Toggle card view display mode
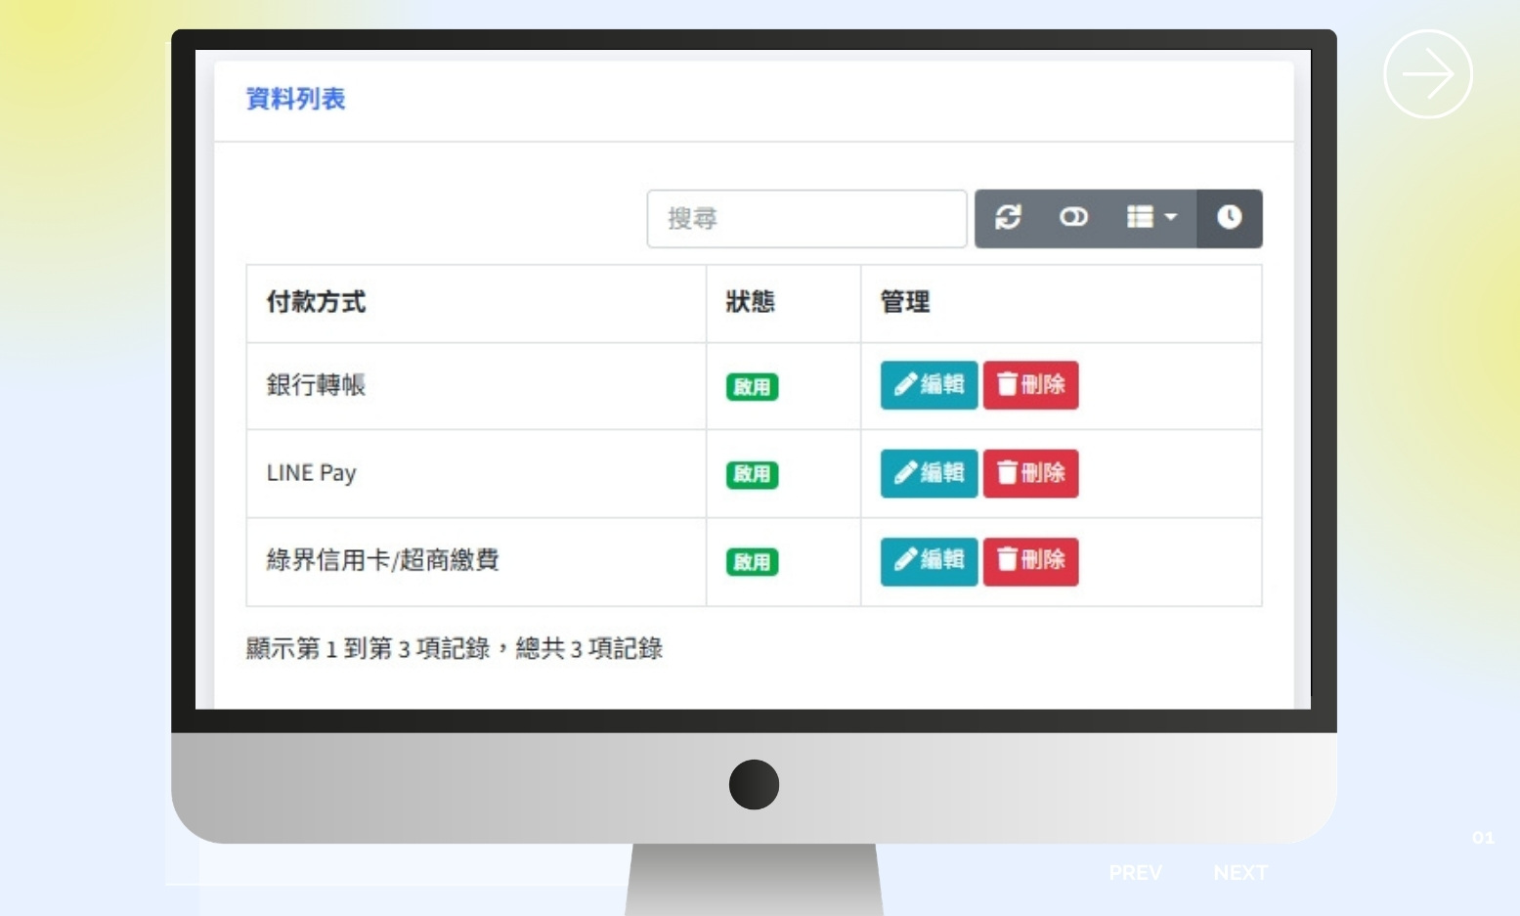The image size is (1520, 916). pos(1073,218)
